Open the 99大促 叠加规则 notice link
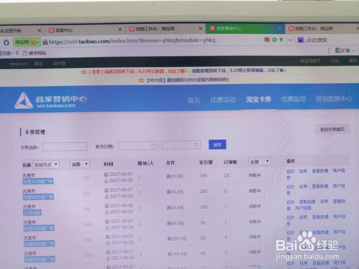Viewport: 359px width, 269px height. click(187, 80)
